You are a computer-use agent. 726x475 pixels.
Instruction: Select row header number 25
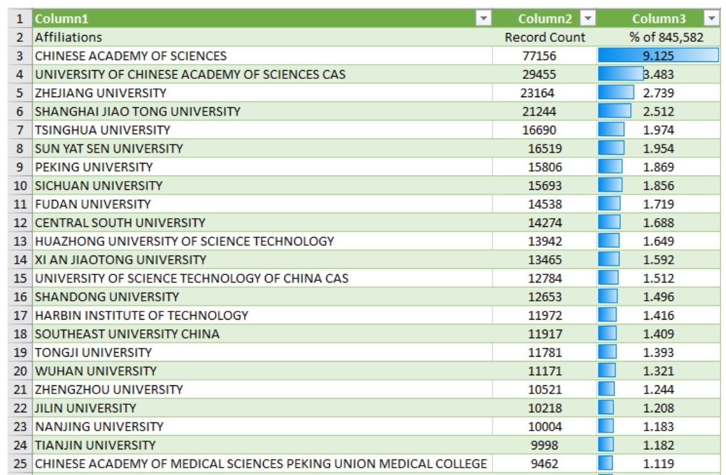20,464
